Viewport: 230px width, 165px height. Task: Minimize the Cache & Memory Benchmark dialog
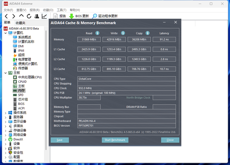click(164, 22)
